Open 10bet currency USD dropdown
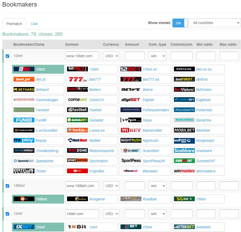The image size is (241, 232). tap(111, 56)
